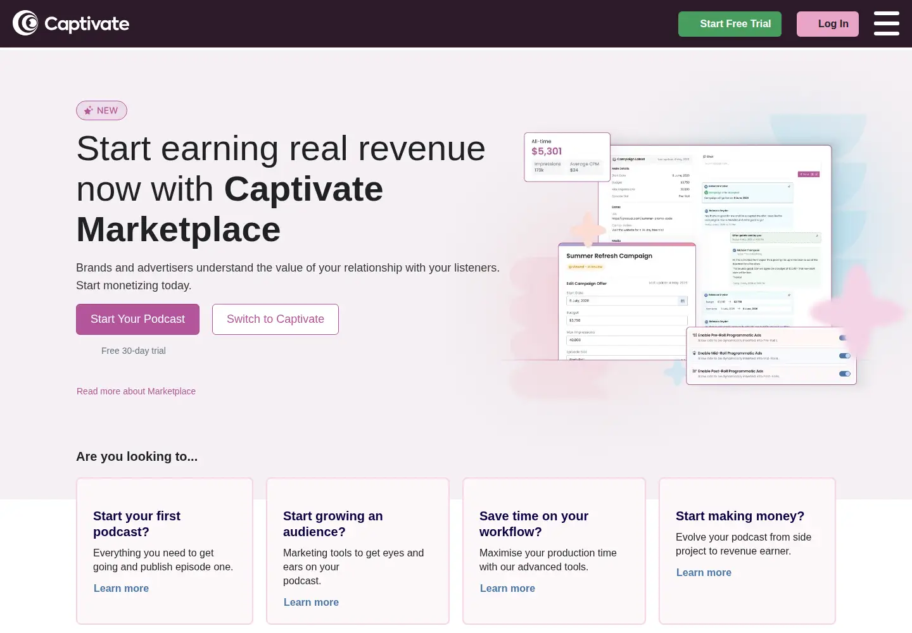Screen dimensions: 912x633
Task: Click the "Start earning real revenue" main headline
Action: point(281,189)
